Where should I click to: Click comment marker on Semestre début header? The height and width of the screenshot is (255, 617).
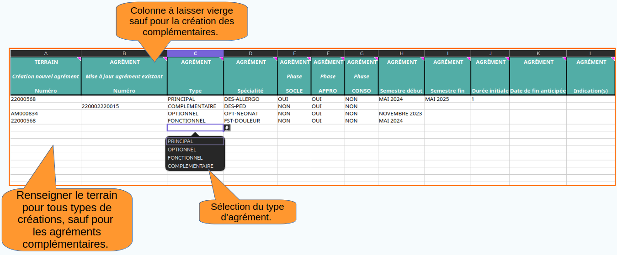click(422, 59)
